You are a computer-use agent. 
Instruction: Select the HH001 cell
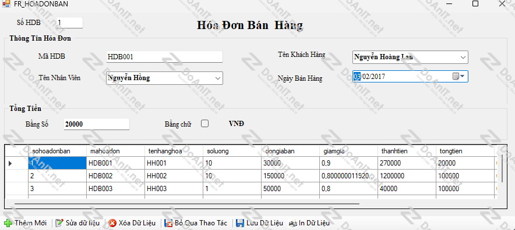point(174,163)
